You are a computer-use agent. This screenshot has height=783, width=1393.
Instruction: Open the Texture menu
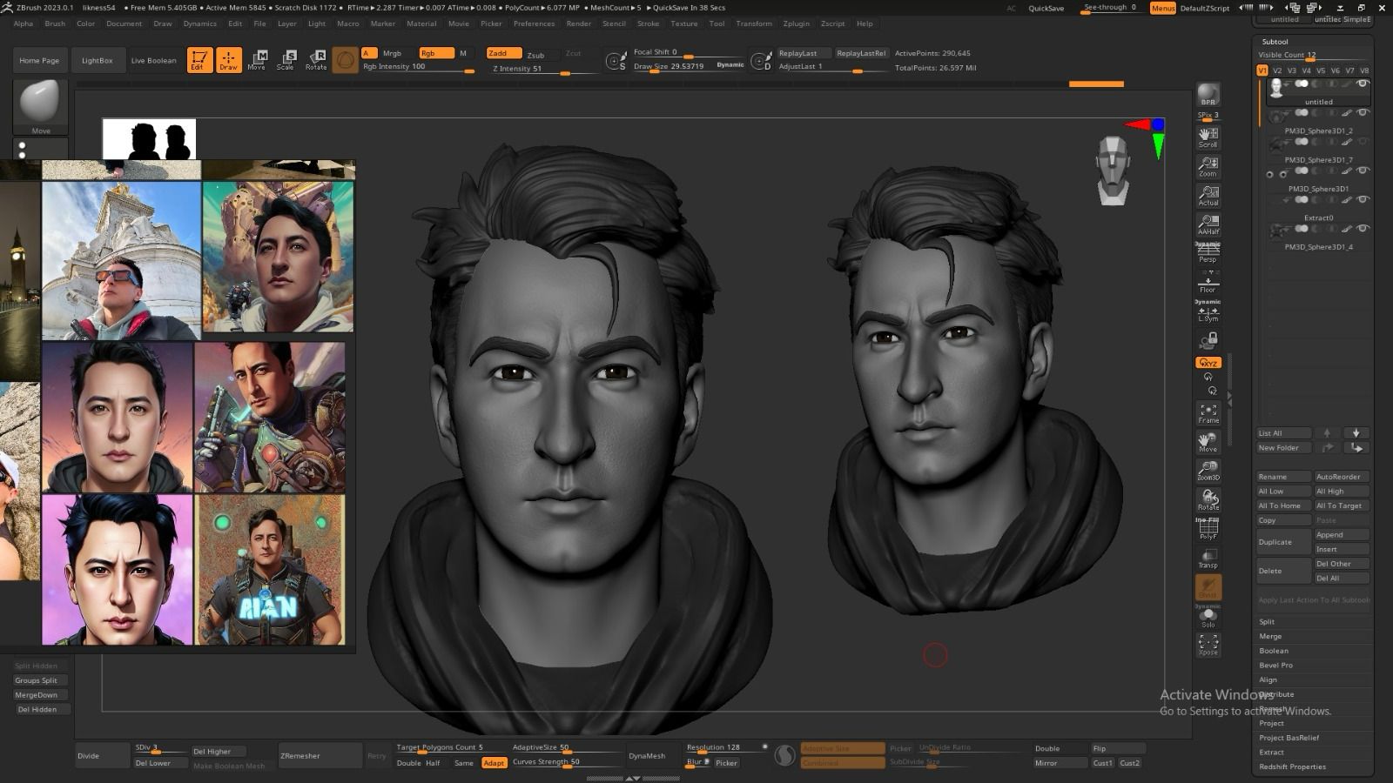click(x=683, y=23)
